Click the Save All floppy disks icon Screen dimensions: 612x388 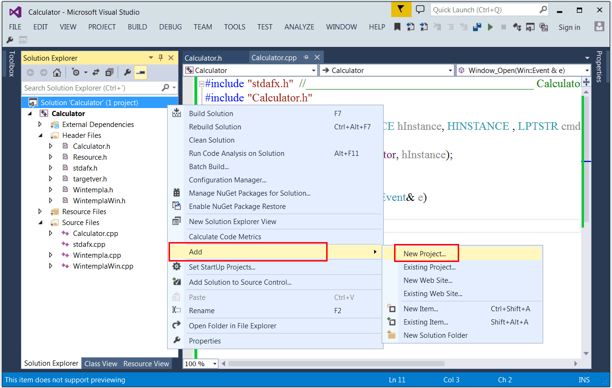click(x=477, y=27)
